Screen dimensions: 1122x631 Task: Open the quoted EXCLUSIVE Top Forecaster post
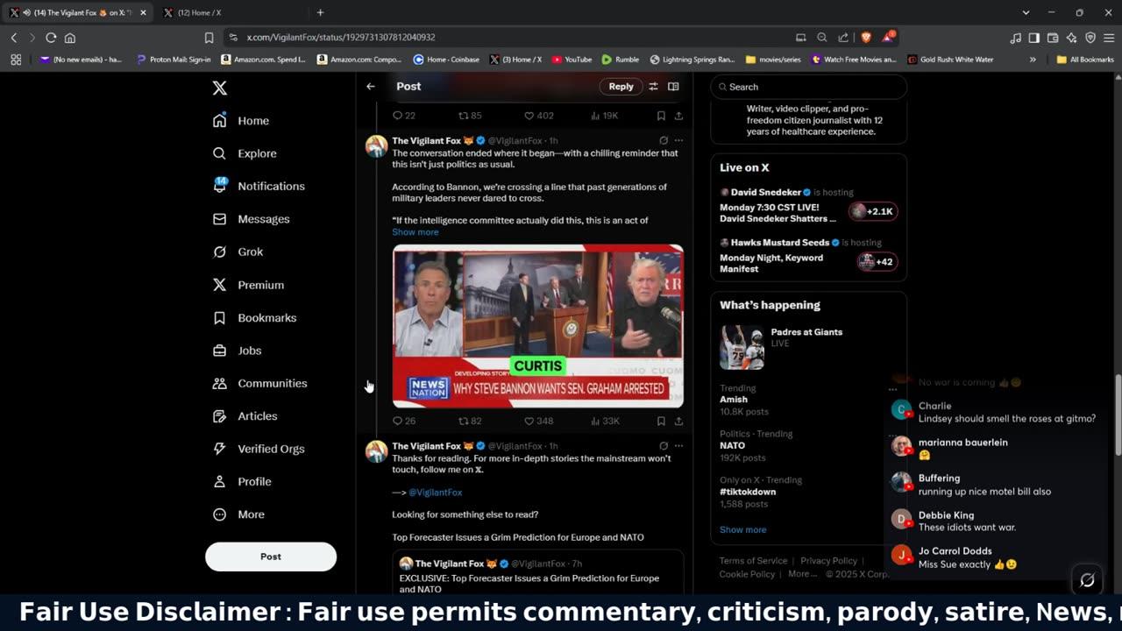[537, 572]
